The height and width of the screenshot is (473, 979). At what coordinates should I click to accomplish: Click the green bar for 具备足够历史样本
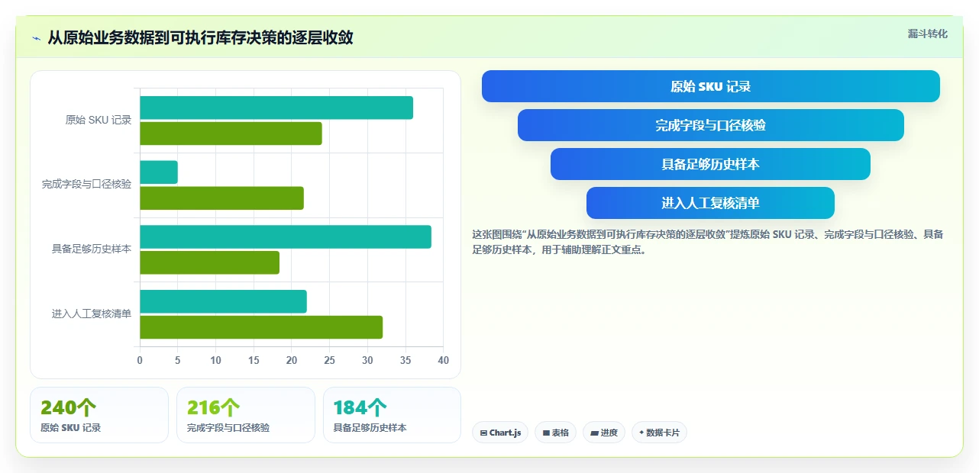209,262
